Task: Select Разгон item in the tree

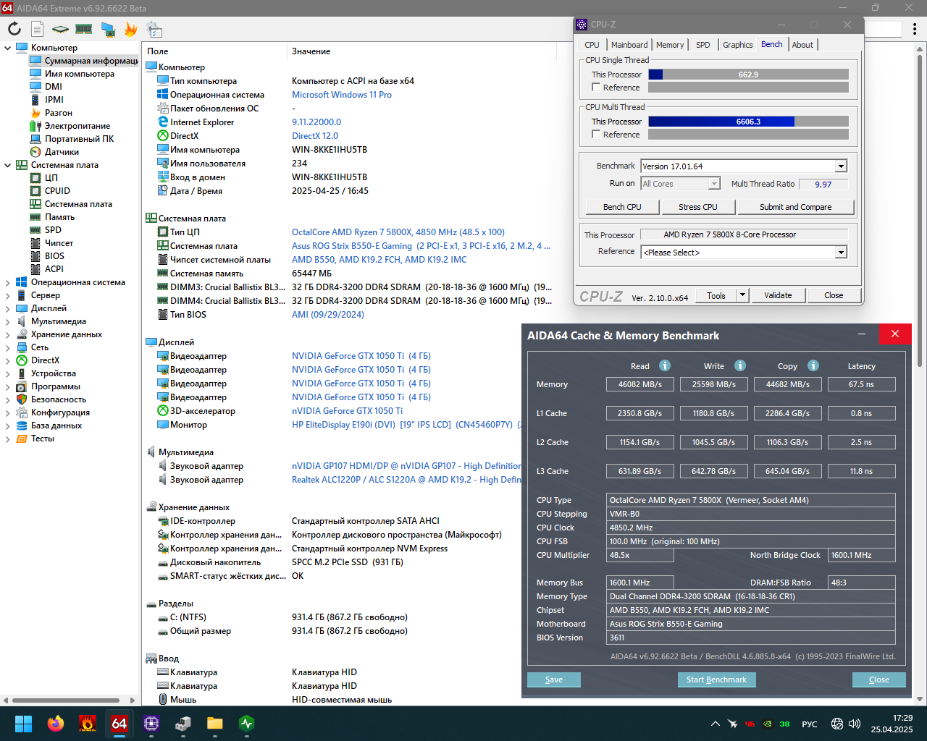Action: tap(58, 113)
